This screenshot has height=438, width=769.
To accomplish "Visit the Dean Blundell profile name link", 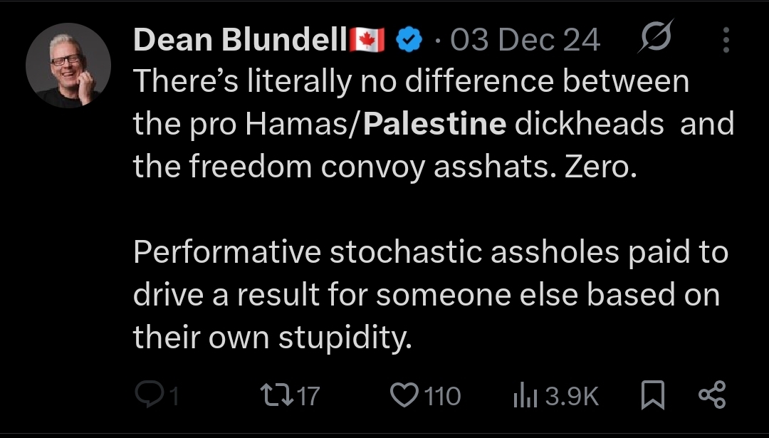I will (x=241, y=39).
